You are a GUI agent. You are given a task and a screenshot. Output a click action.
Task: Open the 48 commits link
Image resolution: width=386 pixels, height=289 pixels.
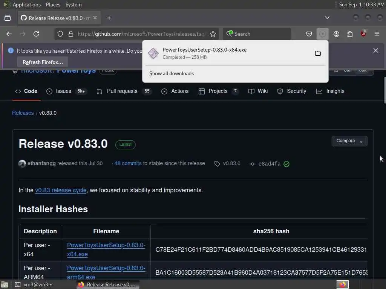point(128,163)
